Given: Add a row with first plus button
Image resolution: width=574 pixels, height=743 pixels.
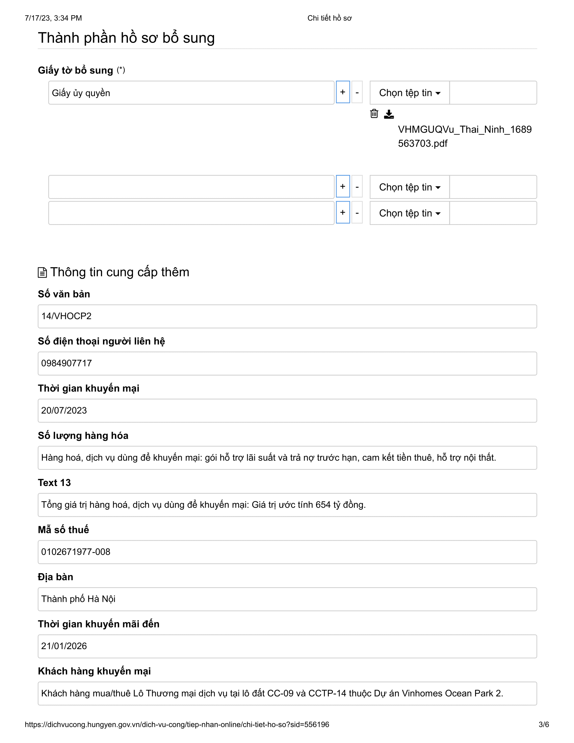Looking at the screenshot, I should point(343,92).
